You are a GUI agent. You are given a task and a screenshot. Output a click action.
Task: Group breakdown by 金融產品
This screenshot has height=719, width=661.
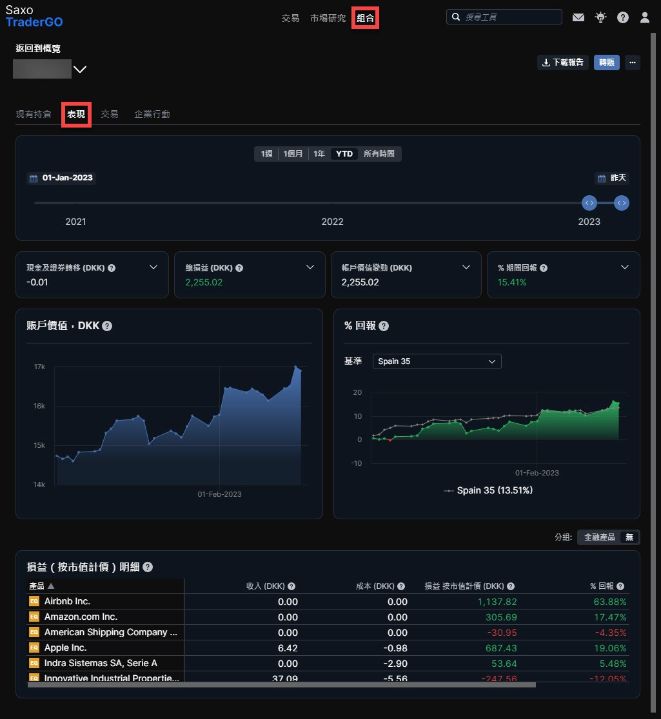[600, 537]
